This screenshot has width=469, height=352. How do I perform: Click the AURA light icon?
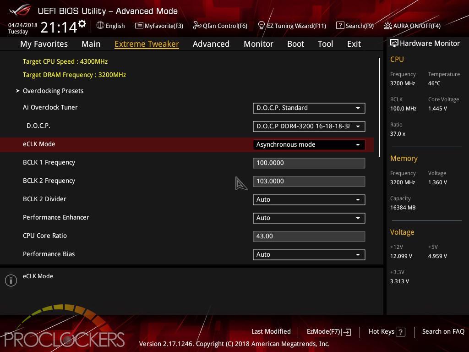pos(387,26)
